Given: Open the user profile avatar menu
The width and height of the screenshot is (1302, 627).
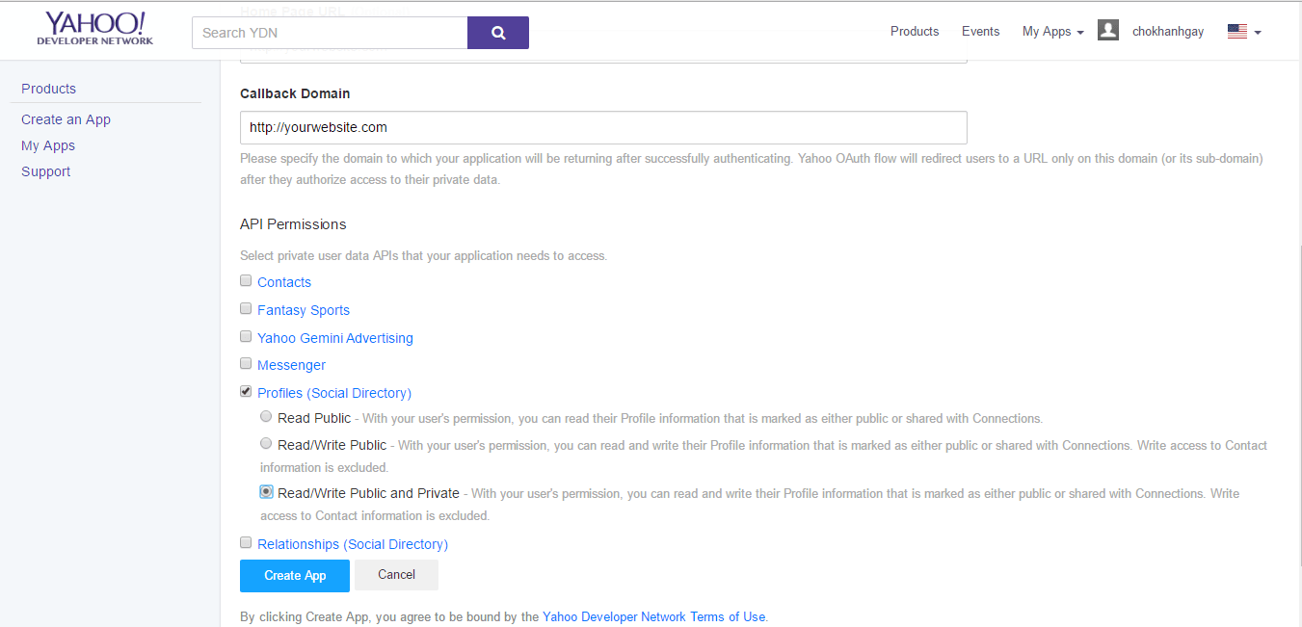Looking at the screenshot, I should coord(1107,30).
